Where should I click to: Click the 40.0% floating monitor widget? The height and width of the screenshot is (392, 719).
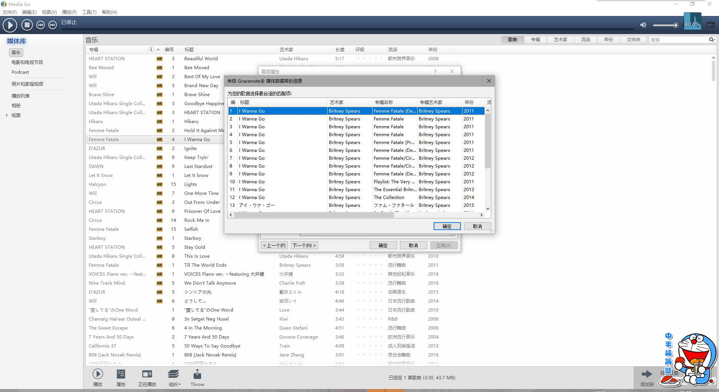coord(692,21)
